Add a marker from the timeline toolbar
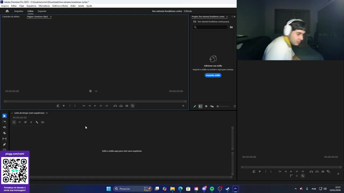 pos(31,122)
